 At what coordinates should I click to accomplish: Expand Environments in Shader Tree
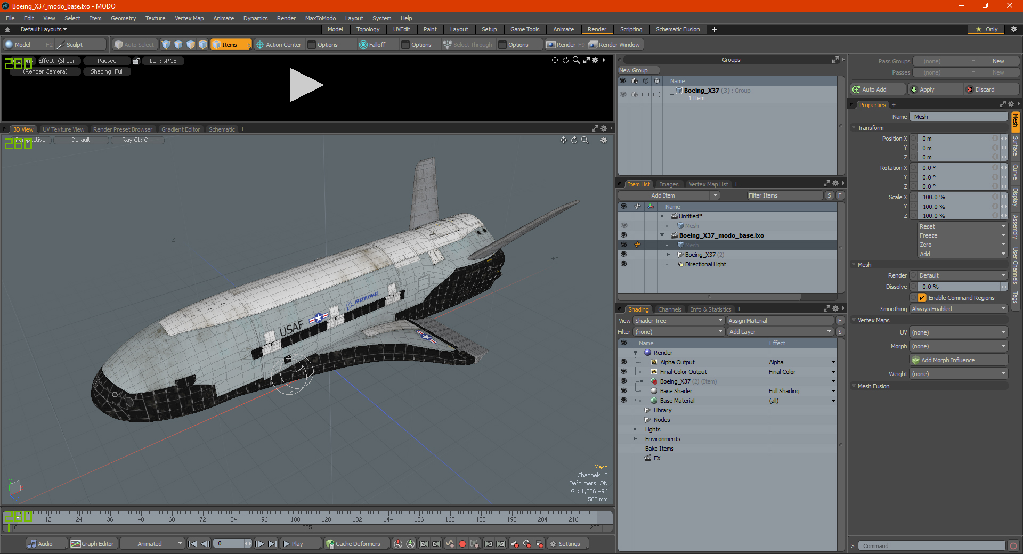click(x=635, y=439)
